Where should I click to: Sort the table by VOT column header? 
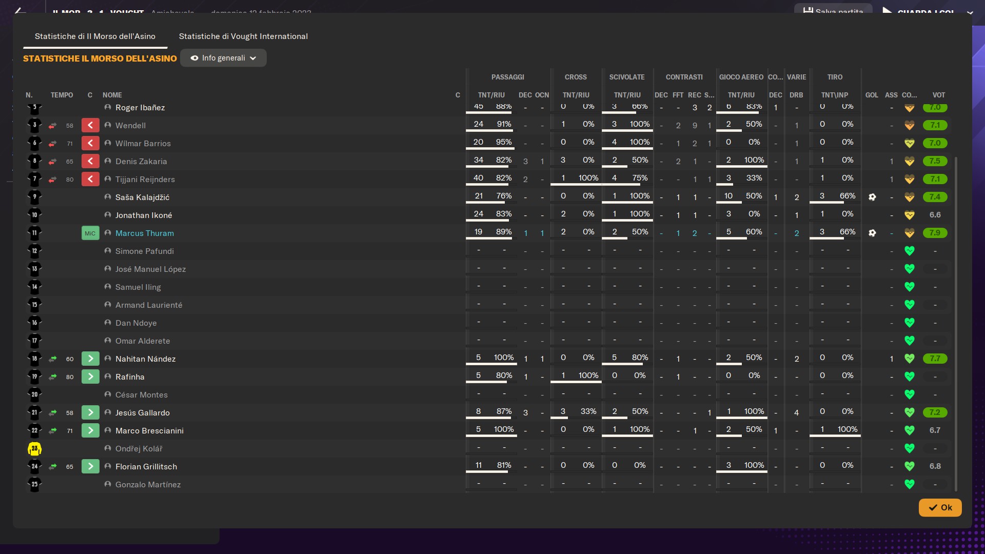click(938, 95)
